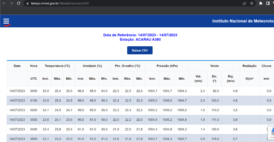
Task: Open the hamburger menu in the blue header
Action: [6, 21]
